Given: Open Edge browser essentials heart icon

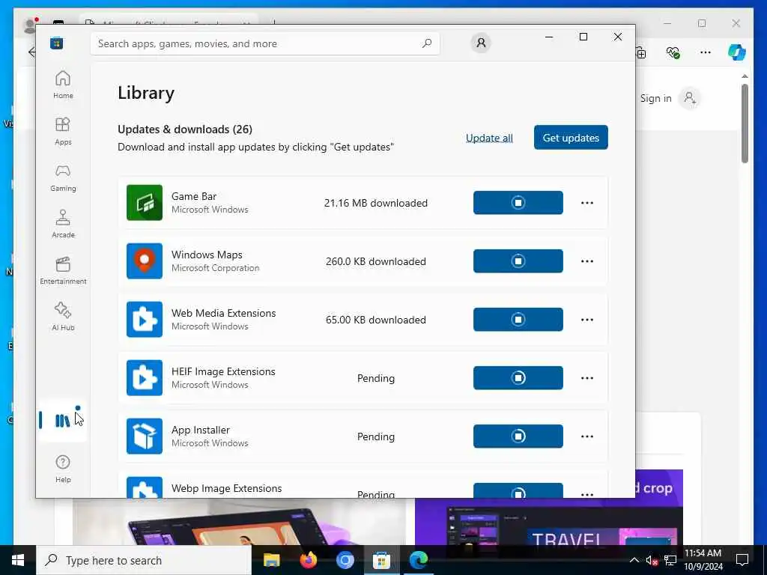Looking at the screenshot, I should point(673,52).
